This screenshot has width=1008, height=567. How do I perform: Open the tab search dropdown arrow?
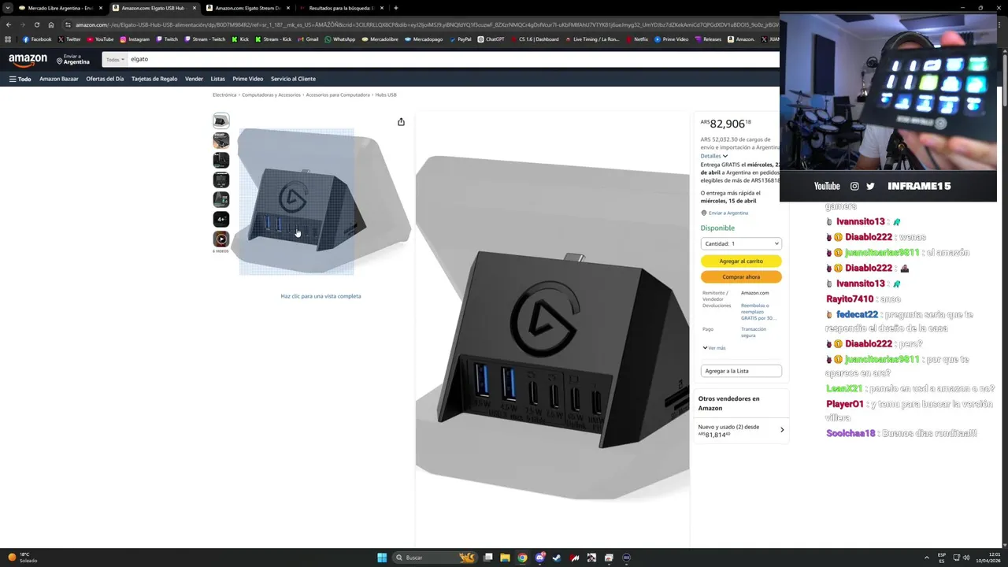tap(8, 8)
